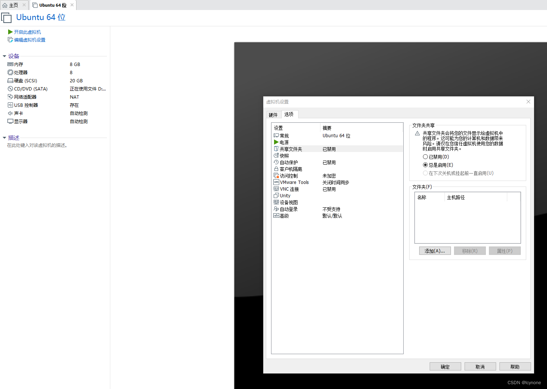Click the 快照 snapshot icon
The height and width of the screenshot is (389, 547).
276,155
